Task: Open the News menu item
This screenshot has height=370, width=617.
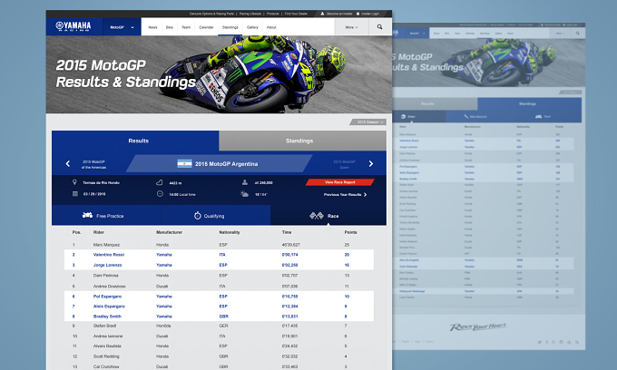Action: 152,27
